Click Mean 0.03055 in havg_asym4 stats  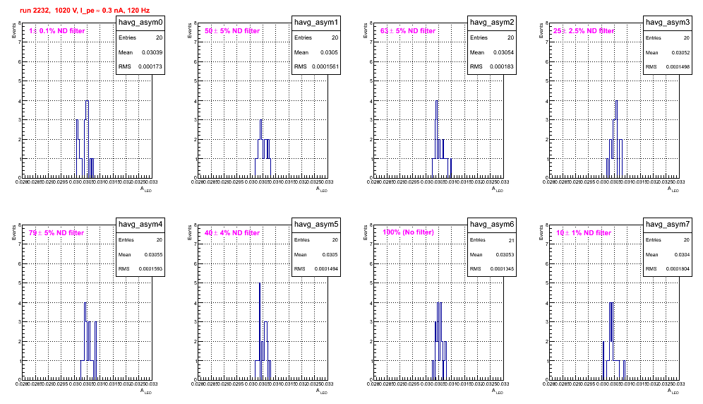pos(140,254)
